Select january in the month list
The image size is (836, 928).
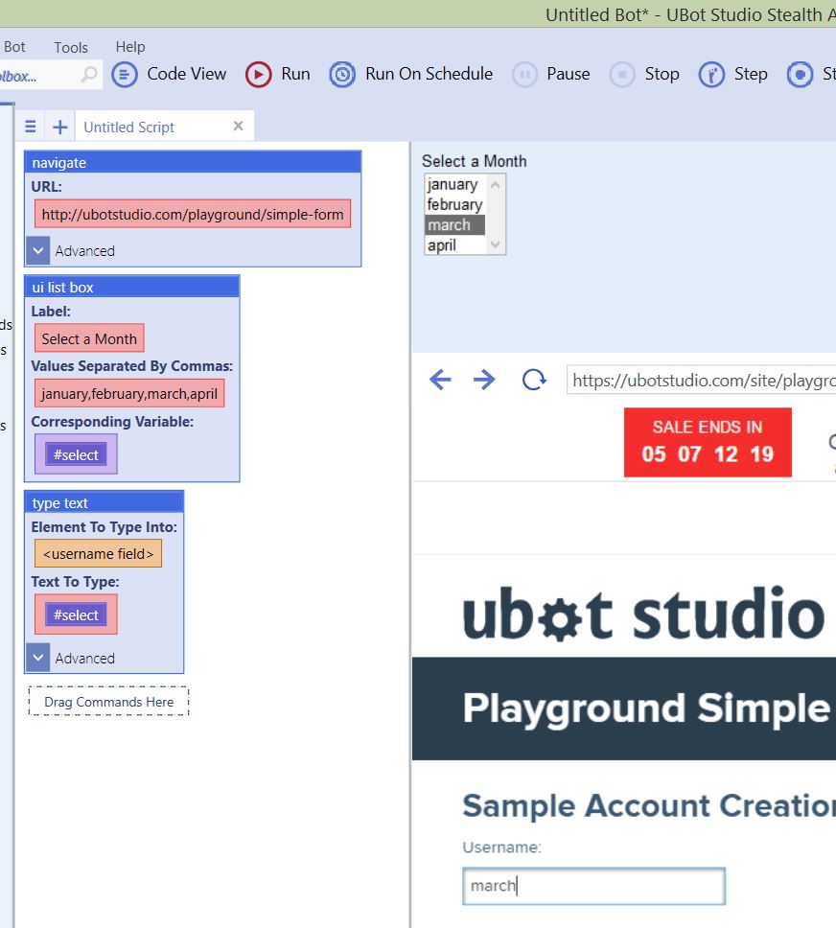point(453,184)
